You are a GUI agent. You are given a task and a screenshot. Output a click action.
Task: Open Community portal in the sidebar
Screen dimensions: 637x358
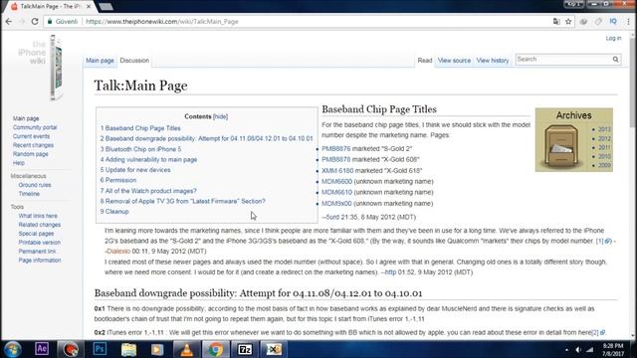(35, 127)
